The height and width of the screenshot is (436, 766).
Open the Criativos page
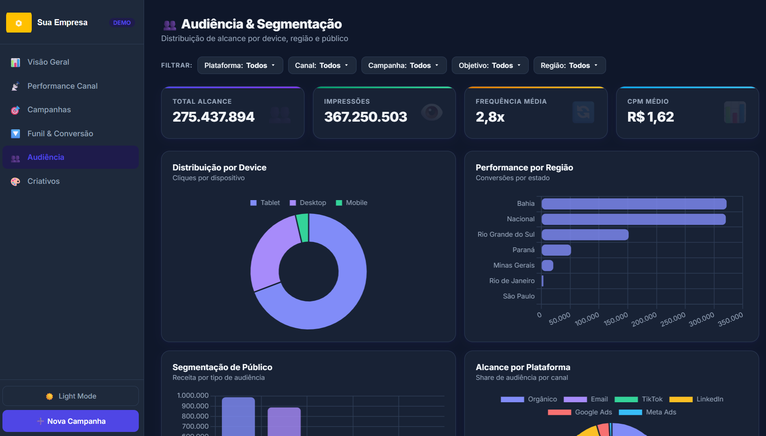pos(70,181)
